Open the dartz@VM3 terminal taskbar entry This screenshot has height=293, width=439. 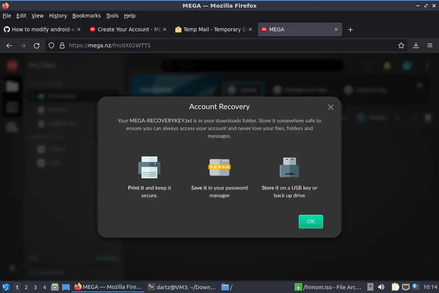(x=182, y=287)
